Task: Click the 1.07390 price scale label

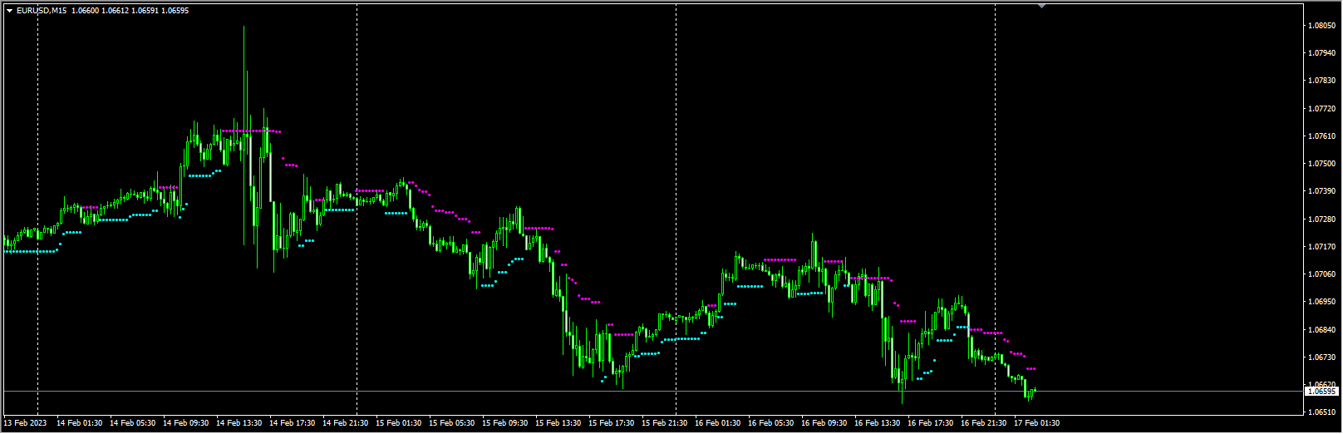Action: click(x=1321, y=191)
